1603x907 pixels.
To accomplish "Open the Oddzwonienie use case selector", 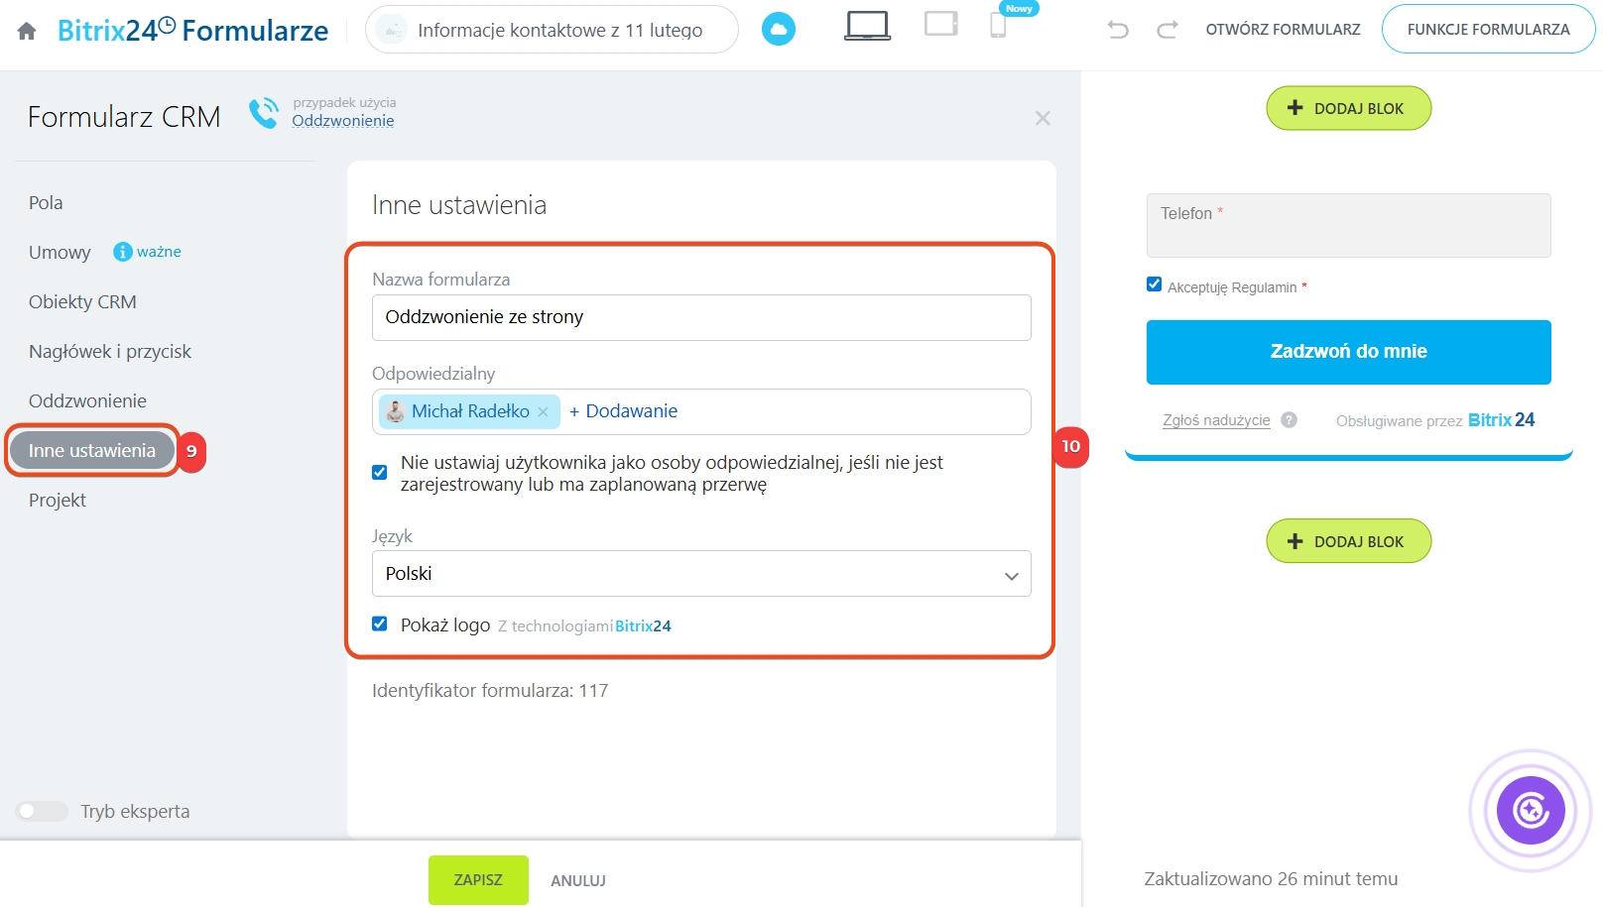I will 342,121.
